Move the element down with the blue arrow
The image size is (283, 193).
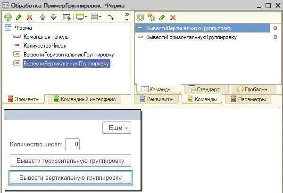coord(54,17)
